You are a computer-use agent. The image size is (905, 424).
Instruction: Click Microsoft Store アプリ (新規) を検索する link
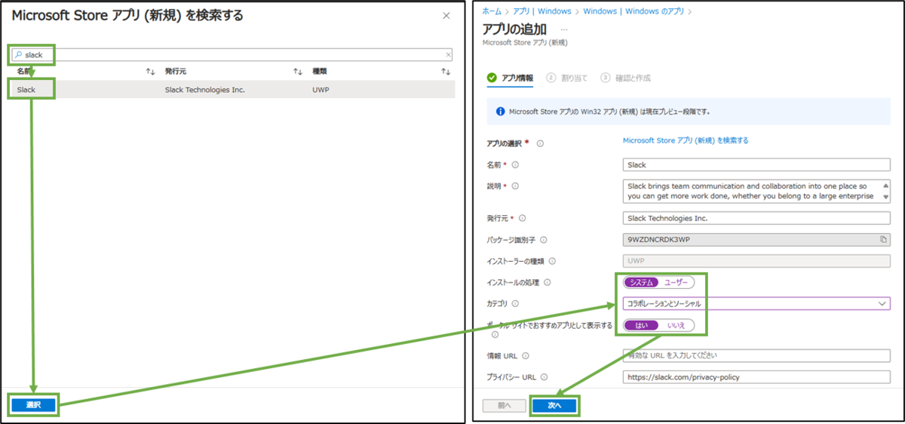686,140
